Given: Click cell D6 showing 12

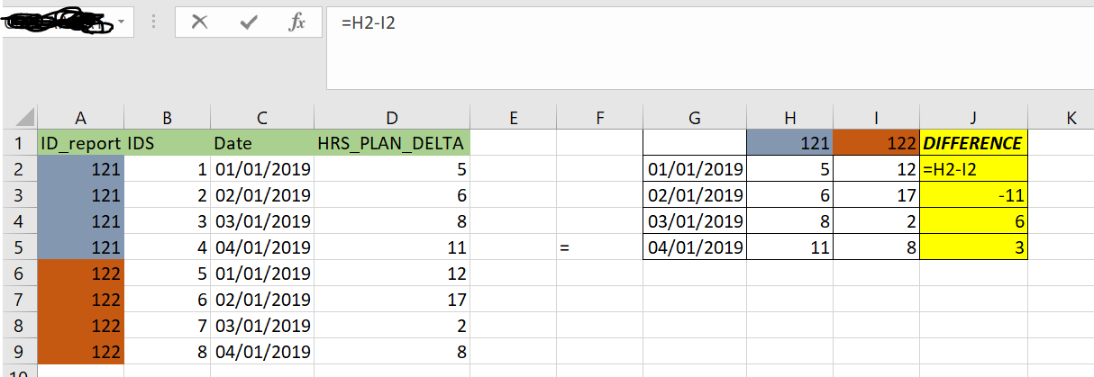Looking at the screenshot, I should (x=392, y=273).
